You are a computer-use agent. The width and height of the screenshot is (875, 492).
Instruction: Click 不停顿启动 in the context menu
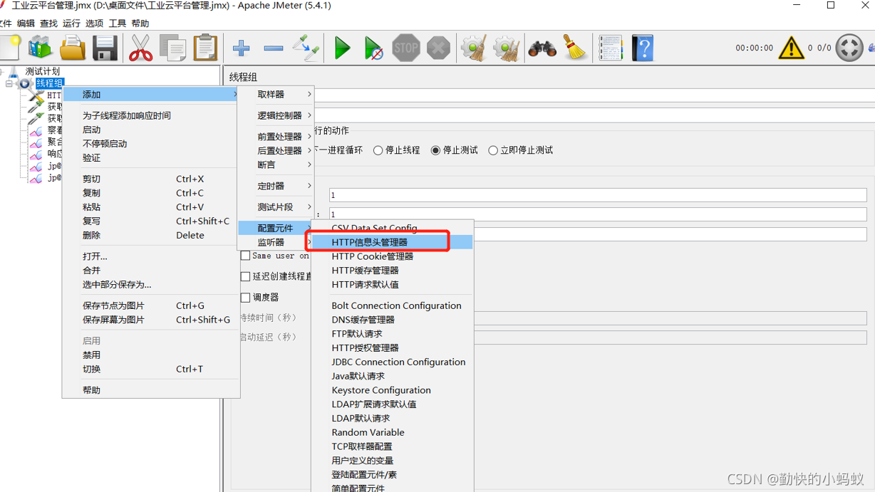coord(151,144)
